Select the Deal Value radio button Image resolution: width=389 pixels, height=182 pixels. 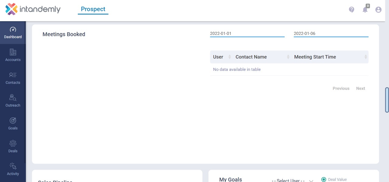pos(324,179)
